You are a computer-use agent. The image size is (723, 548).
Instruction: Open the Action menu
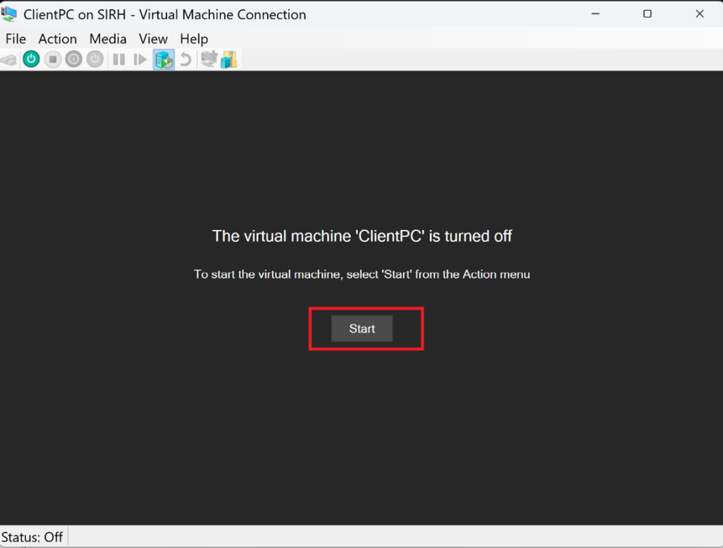point(57,39)
